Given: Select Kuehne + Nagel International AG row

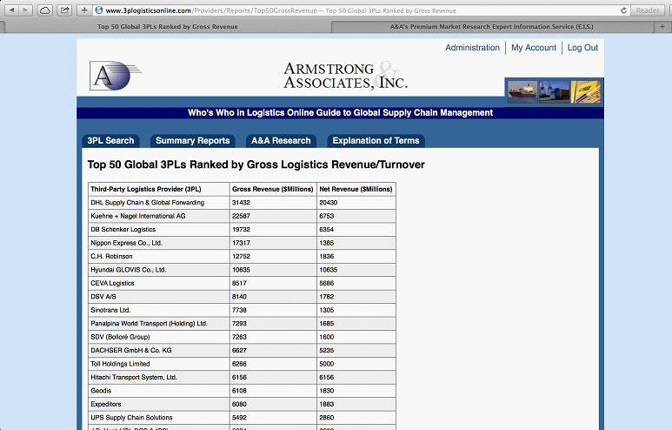Looking at the screenshot, I should pyautogui.click(x=242, y=216).
